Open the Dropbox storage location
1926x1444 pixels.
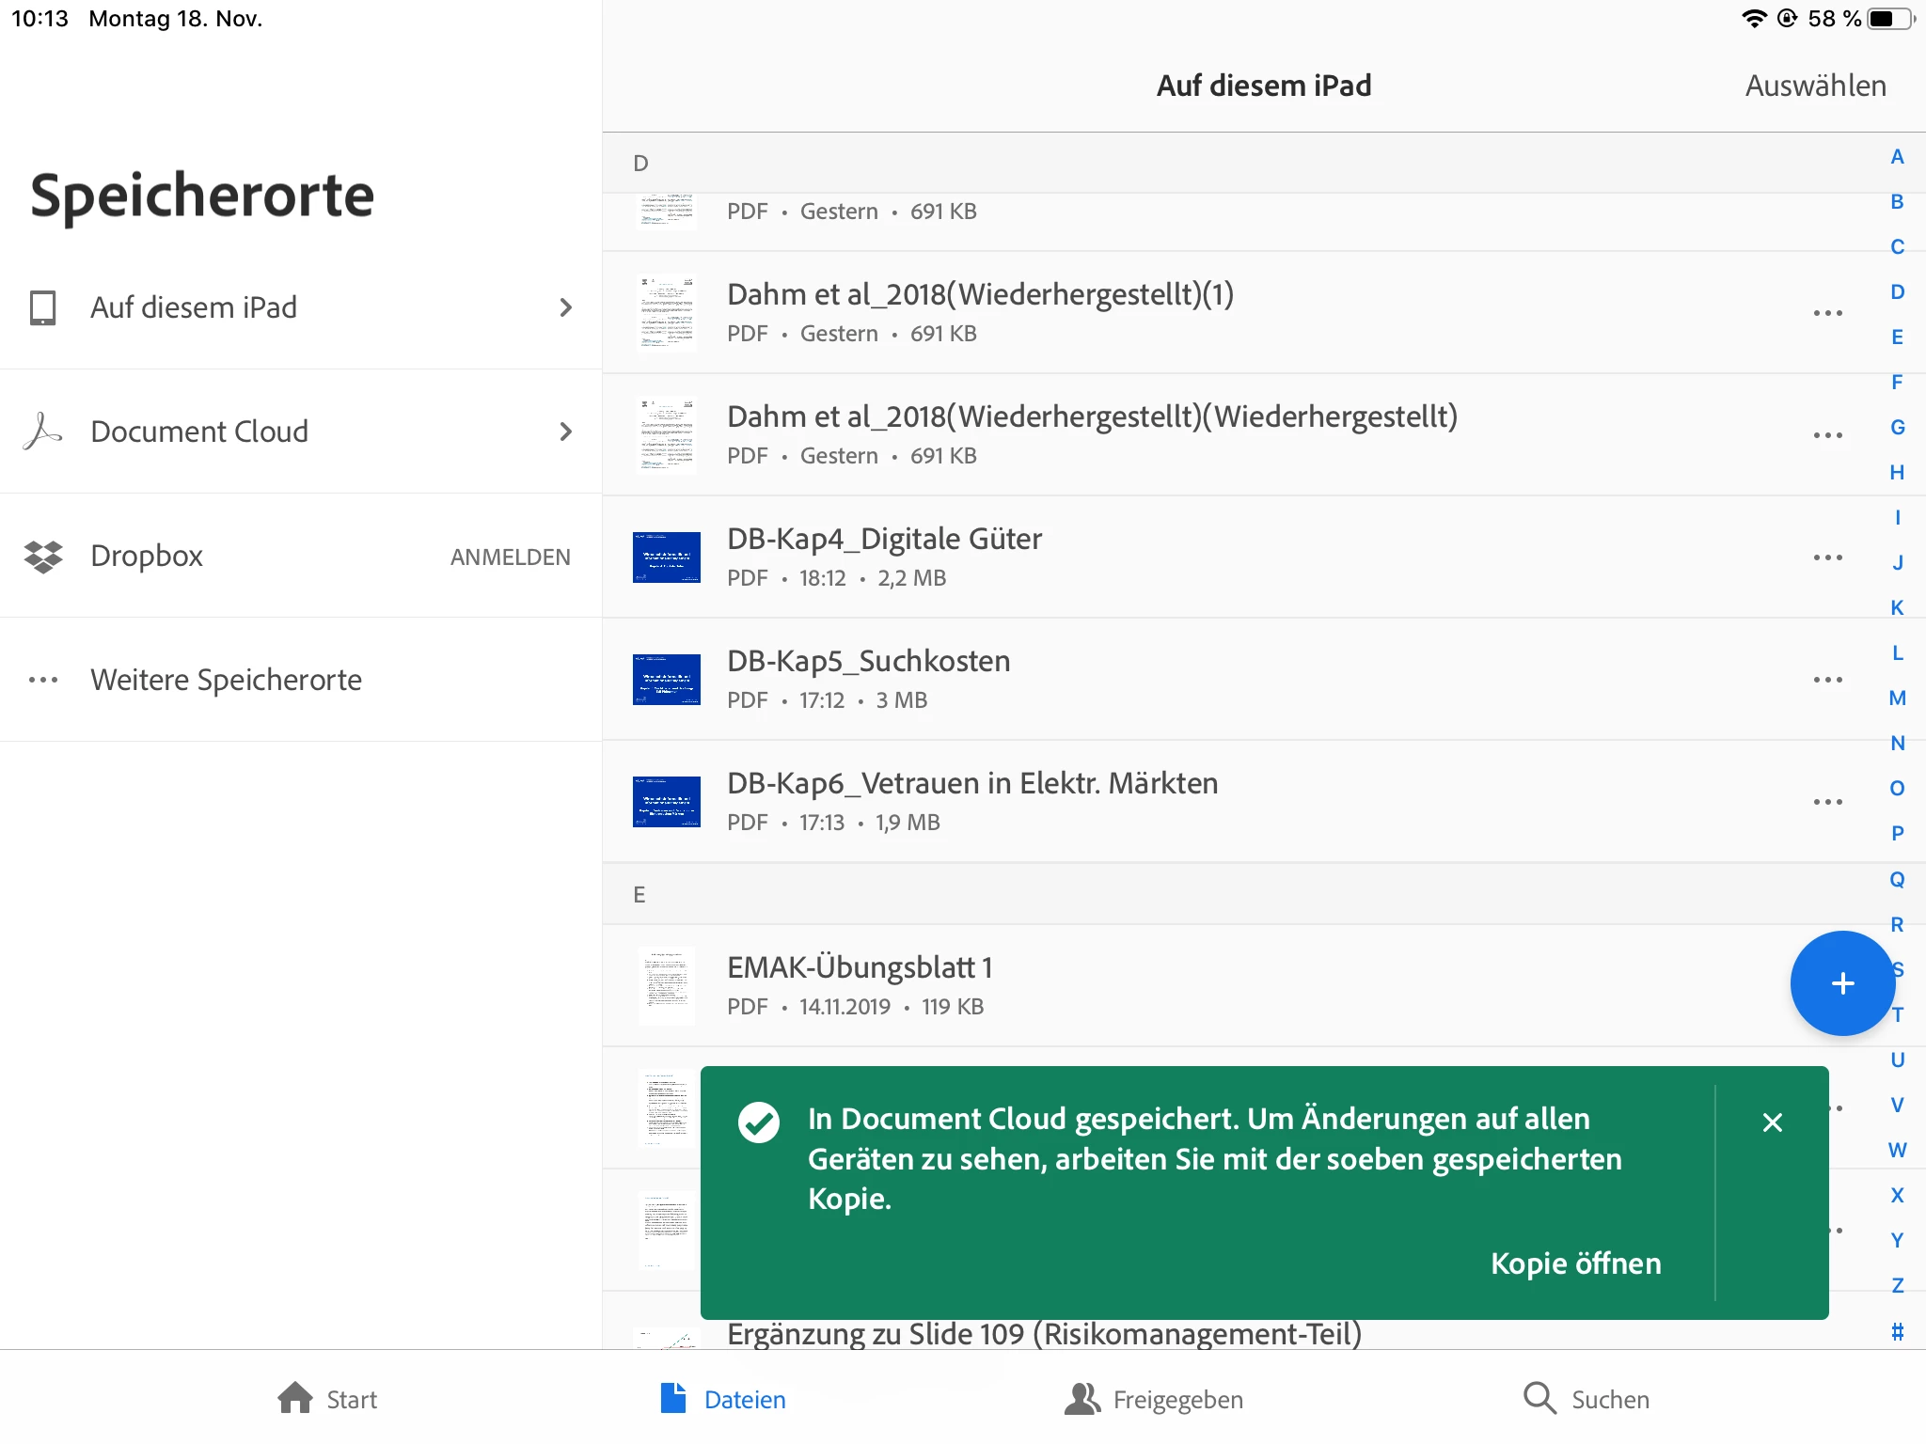[147, 556]
